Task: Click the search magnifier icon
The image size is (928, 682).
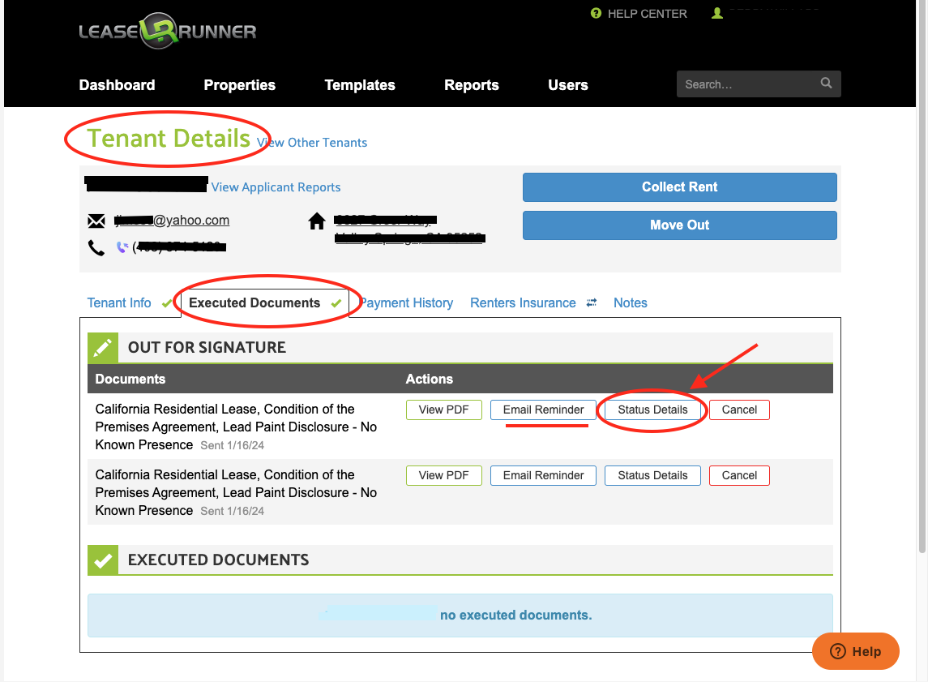Action: click(826, 84)
